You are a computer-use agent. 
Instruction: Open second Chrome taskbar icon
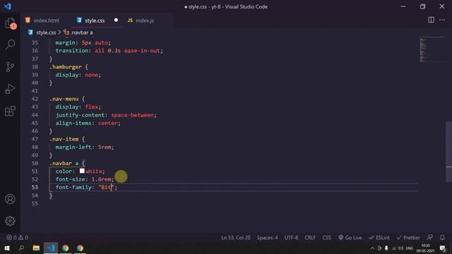pyautogui.click(x=80, y=248)
